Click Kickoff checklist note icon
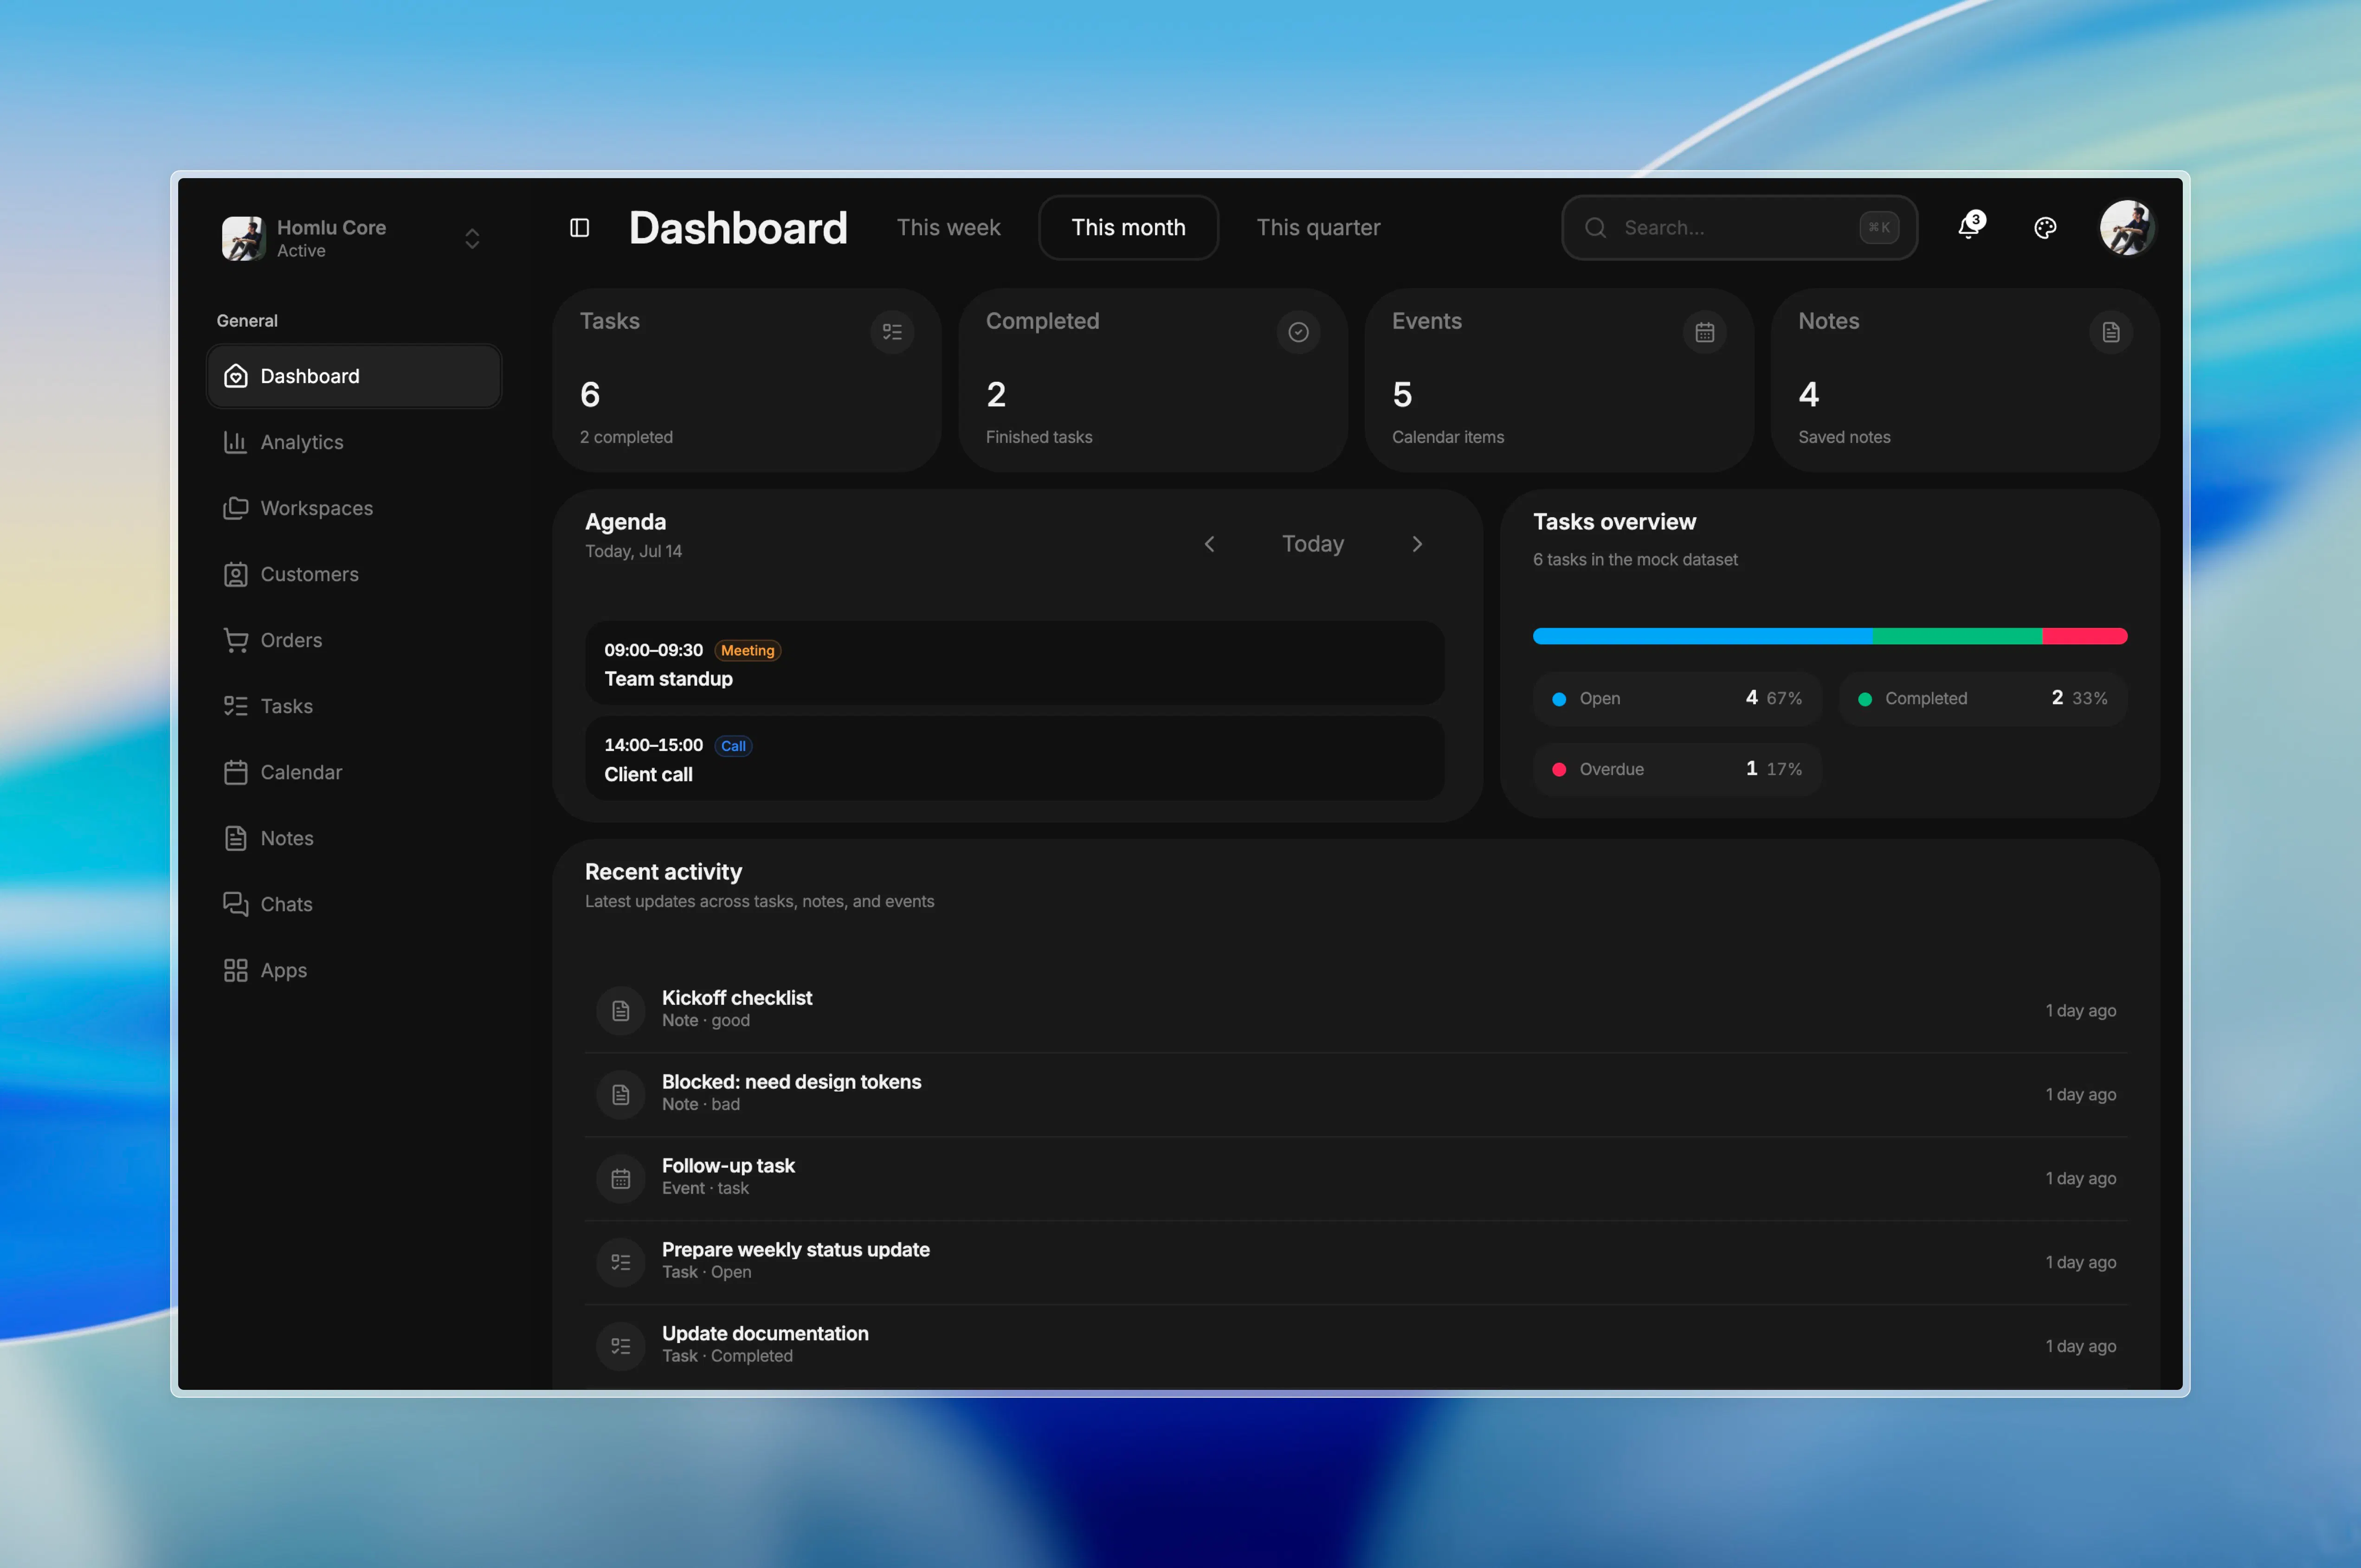 (x=620, y=1011)
